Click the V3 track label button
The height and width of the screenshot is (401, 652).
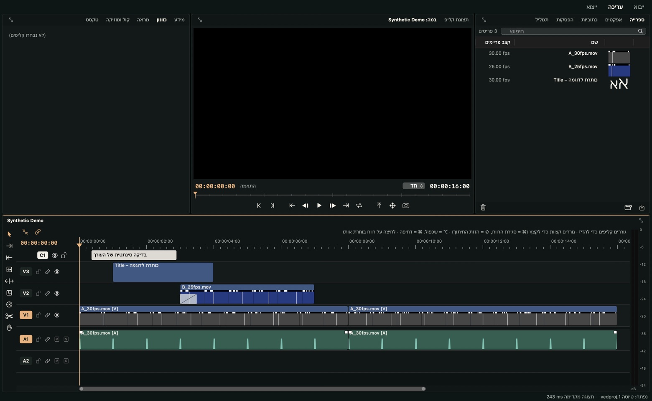(26, 272)
